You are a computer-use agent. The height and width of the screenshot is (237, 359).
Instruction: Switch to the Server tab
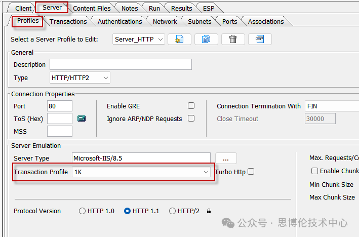point(52,8)
